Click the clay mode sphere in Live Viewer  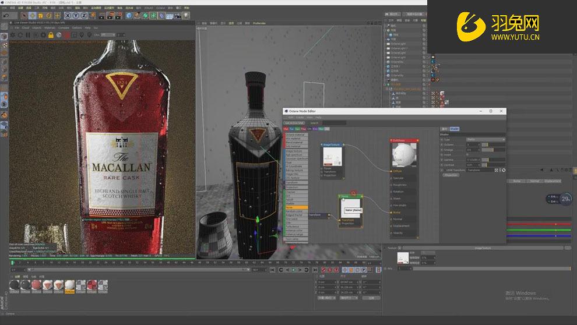click(58, 35)
